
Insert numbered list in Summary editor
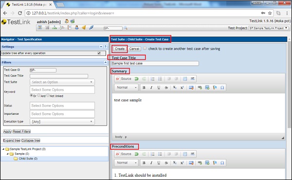coord(152,79)
